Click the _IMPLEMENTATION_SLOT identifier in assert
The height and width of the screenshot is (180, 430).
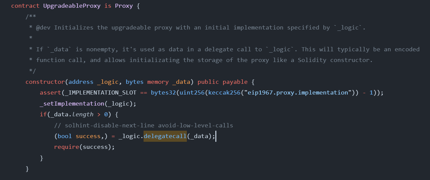[97, 93]
